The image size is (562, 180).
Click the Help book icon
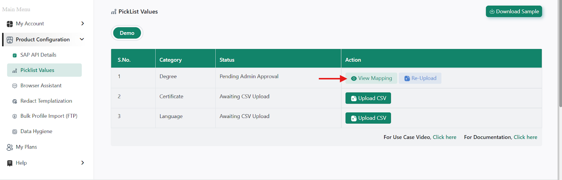coord(10,163)
